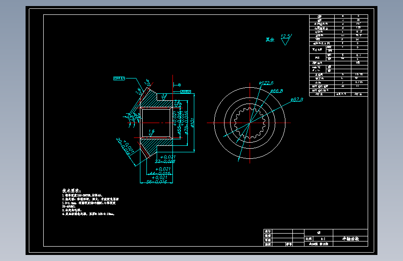
Task: Click the 1.6 roughness mark inside bore
Action: click(152, 133)
